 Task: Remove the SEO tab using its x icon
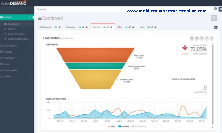coord(133,27)
